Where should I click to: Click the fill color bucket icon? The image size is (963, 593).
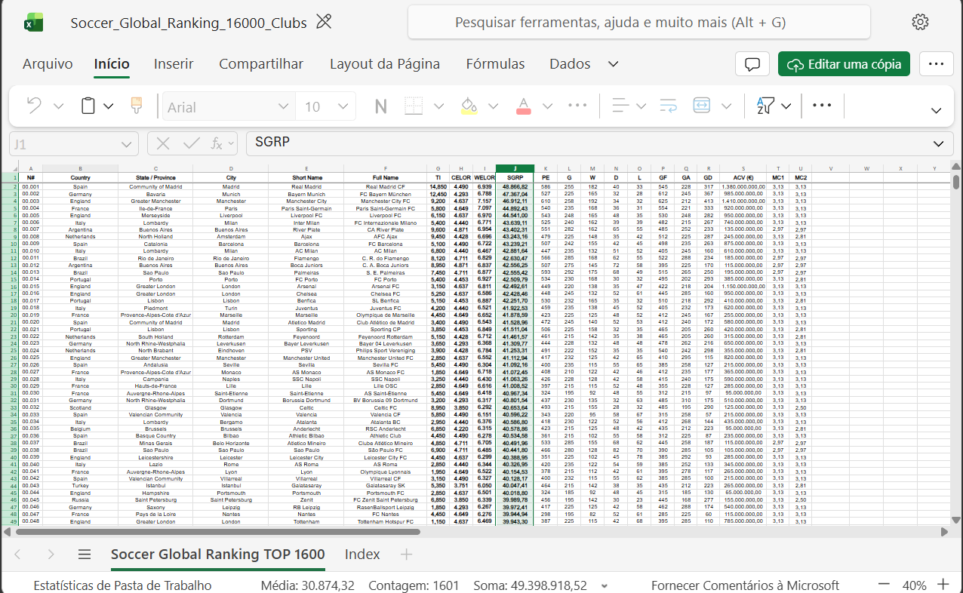(x=469, y=106)
